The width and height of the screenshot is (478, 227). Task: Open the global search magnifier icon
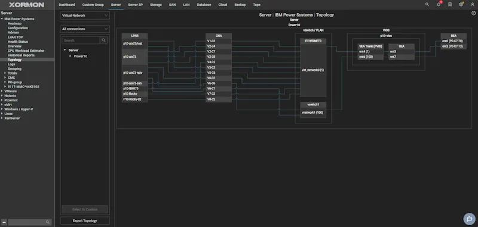[427, 5]
